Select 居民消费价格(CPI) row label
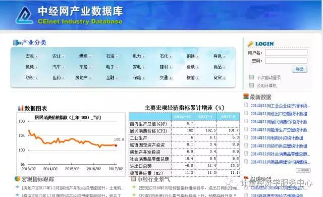This screenshot has width=323, height=197. click(148, 131)
